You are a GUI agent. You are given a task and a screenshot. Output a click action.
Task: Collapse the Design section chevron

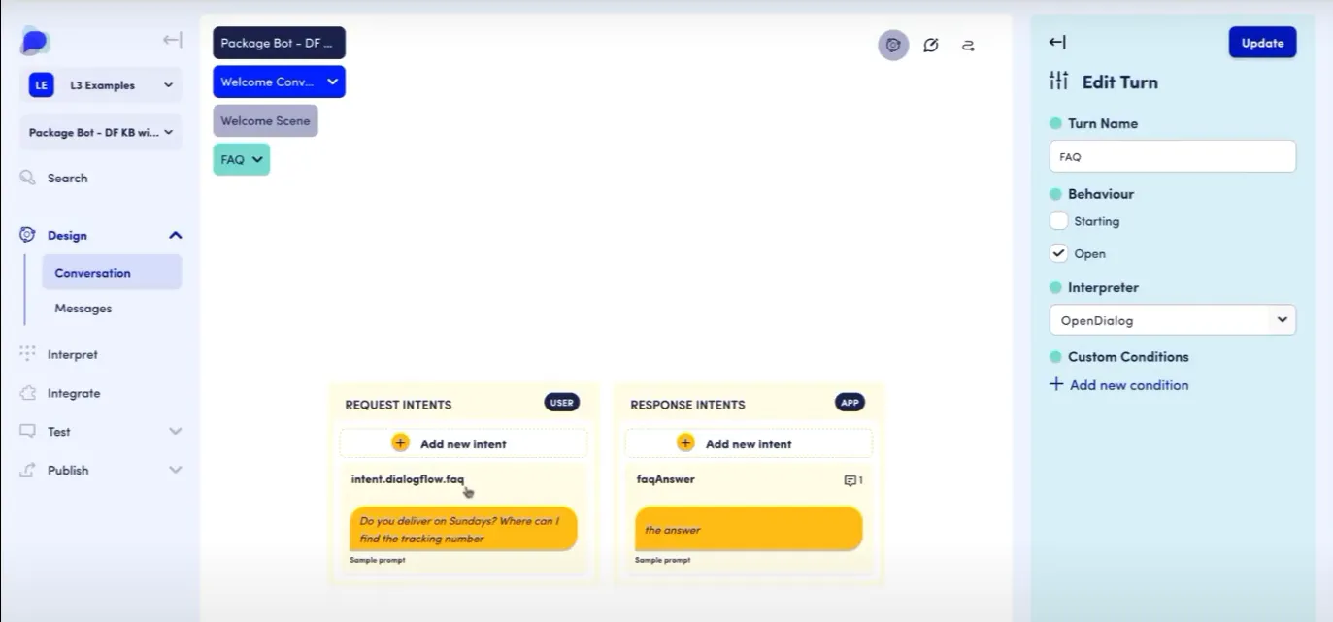pyautogui.click(x=175, y=235)
